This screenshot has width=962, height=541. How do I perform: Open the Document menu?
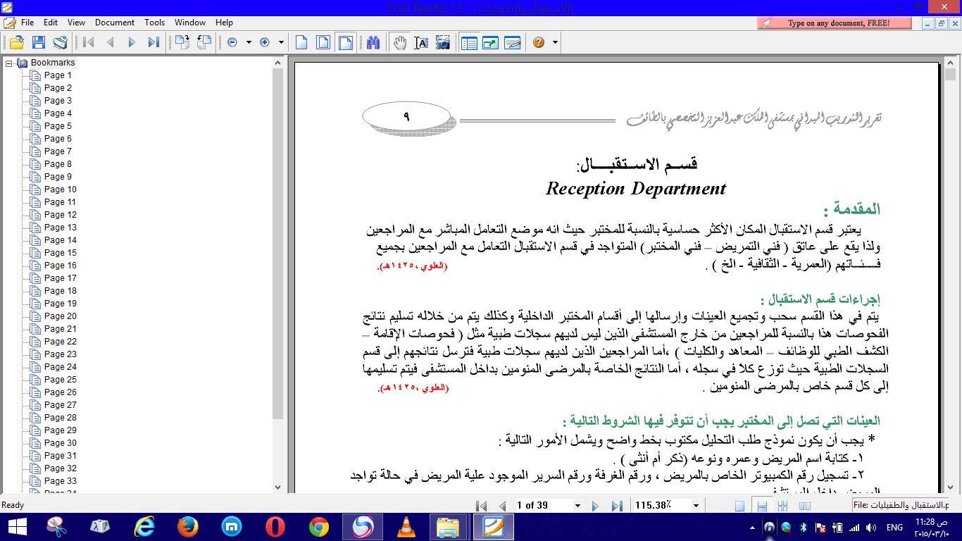pyautogui.click(x=115, y=23)
